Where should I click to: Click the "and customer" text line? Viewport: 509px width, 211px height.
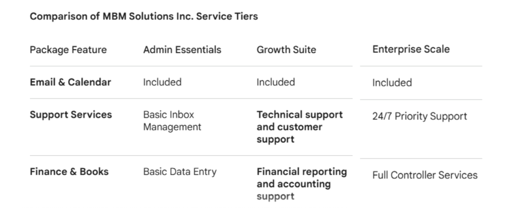click(289, 127)
